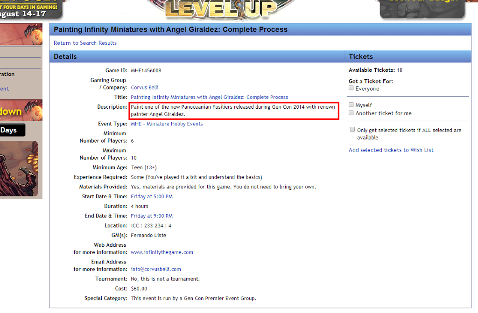Check the Everyone ticket checkbox
Image resolution: width=478 pixels, height=313 pixels.
coord(351,88)
